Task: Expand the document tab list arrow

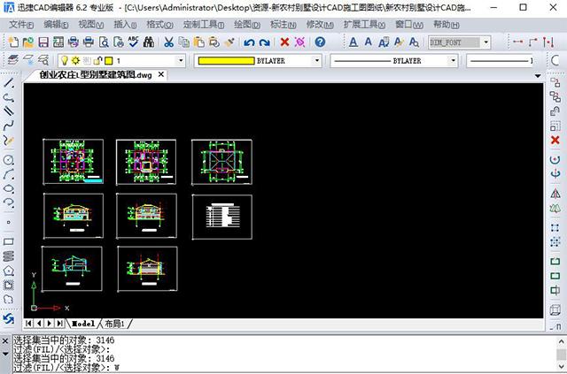Action: [x=538, y=76]
